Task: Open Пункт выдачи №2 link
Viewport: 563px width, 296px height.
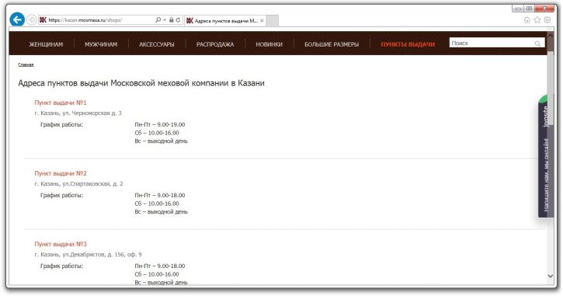Action: (61, 173)
